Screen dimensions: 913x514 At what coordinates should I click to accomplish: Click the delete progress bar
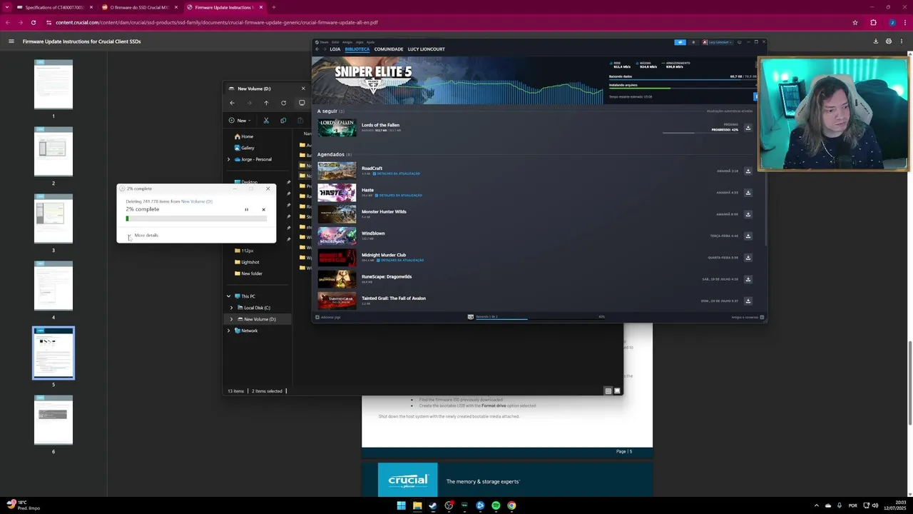(196, 218)
